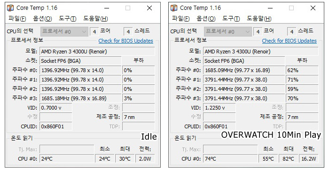The image size is (329, 170).
Task: Select the 16.2W power reading field
Action: (x=309, y=159)
